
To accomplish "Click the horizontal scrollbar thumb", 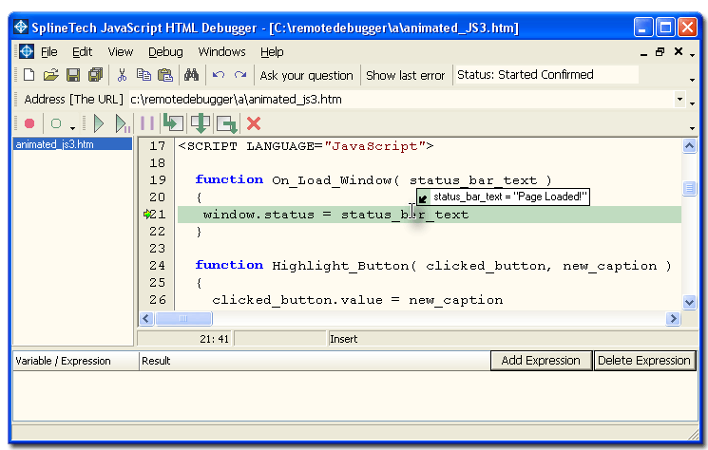I will coord(182,319).
